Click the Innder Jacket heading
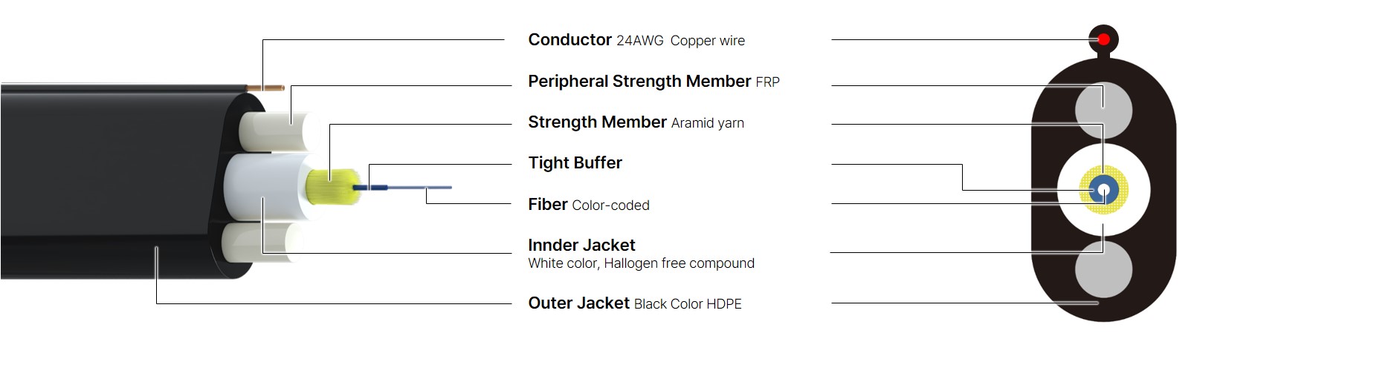 [x=581, y=246]
